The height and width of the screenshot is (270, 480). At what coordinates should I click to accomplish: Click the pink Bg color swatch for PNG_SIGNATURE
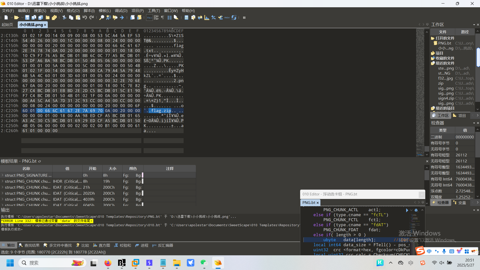pos(143,175)
